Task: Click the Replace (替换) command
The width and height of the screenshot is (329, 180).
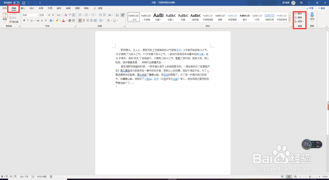Action: point(298,17)
